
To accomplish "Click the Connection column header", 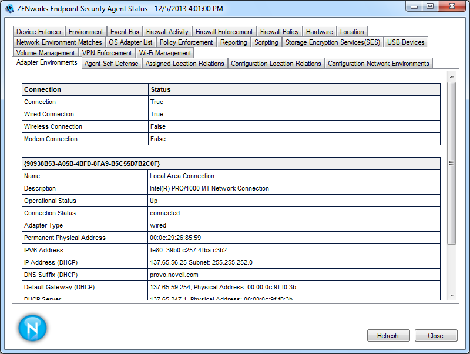I will coord(85,89).
